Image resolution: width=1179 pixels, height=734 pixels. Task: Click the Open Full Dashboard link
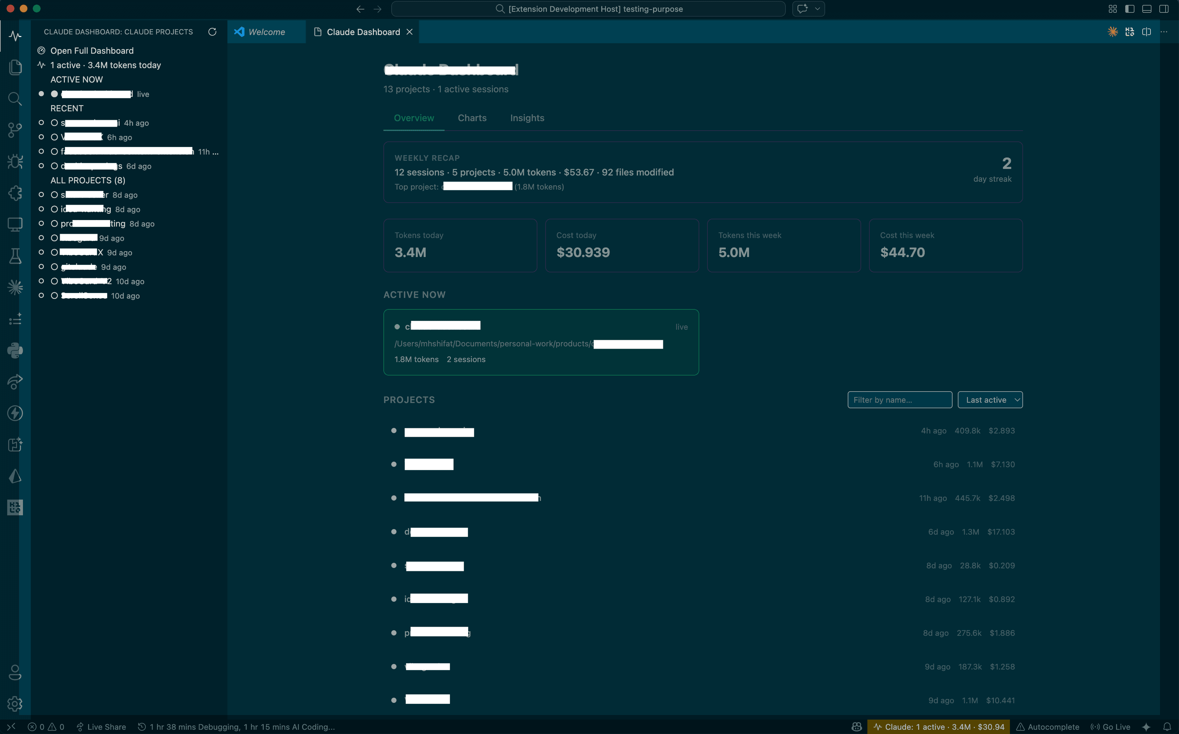92,50
